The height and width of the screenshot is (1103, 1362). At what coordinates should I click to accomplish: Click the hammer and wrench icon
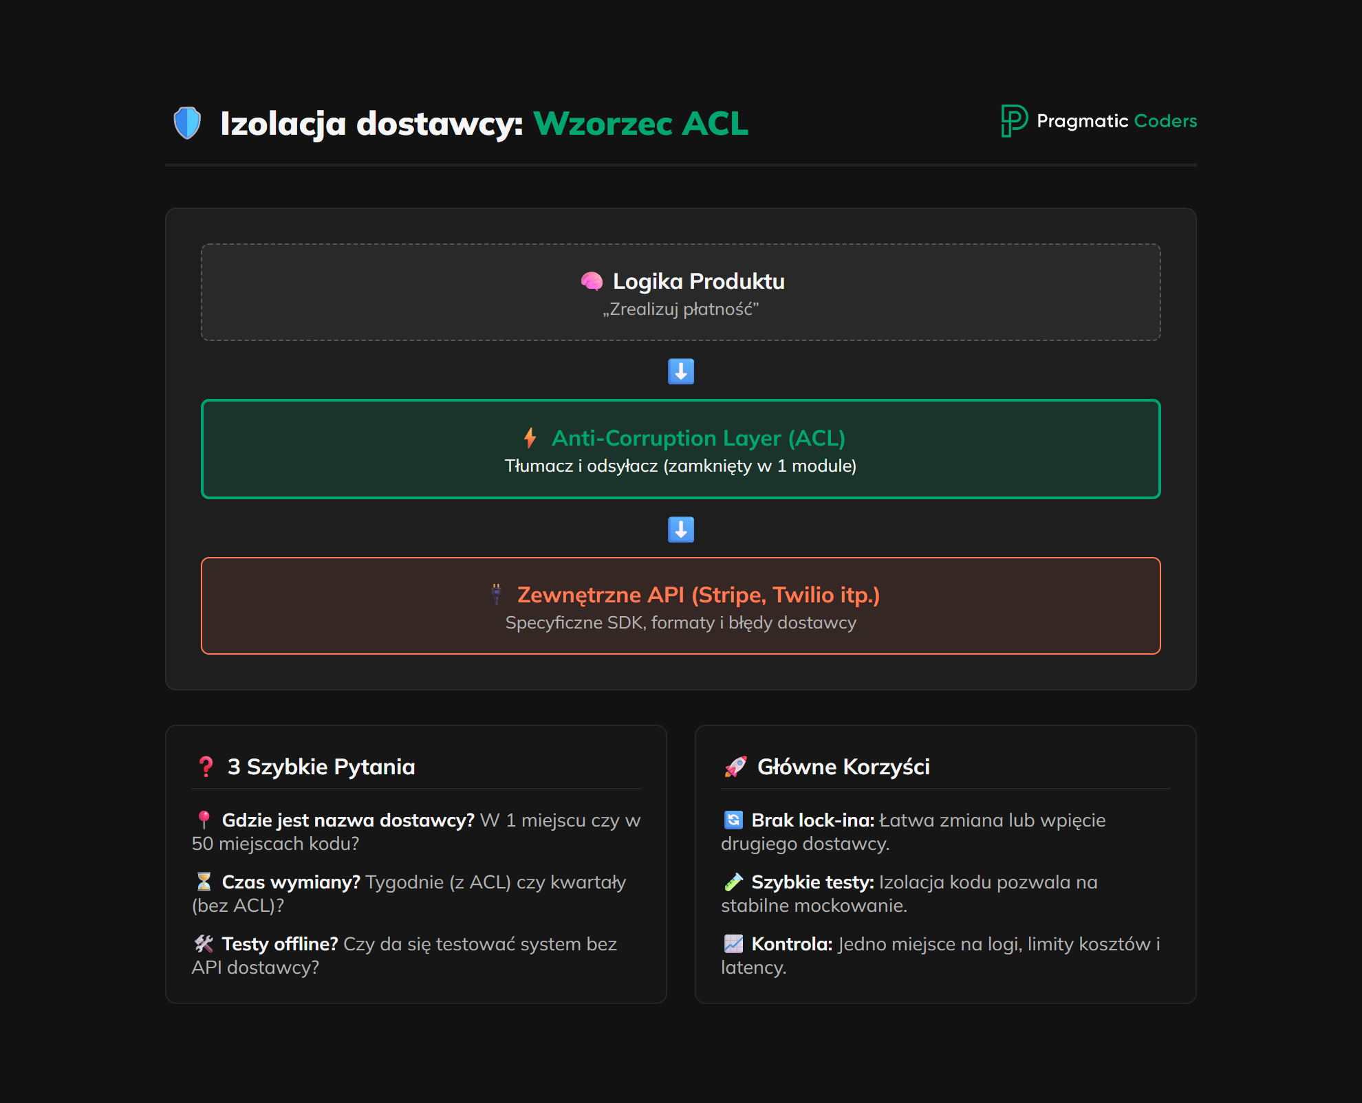pos(204,943)
